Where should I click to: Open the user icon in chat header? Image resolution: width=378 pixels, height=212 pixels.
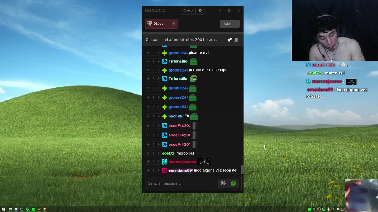pos(236,40)
